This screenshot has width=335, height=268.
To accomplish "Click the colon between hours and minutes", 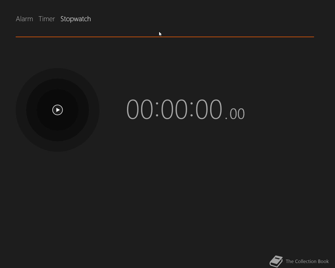I will pos(157,110).
